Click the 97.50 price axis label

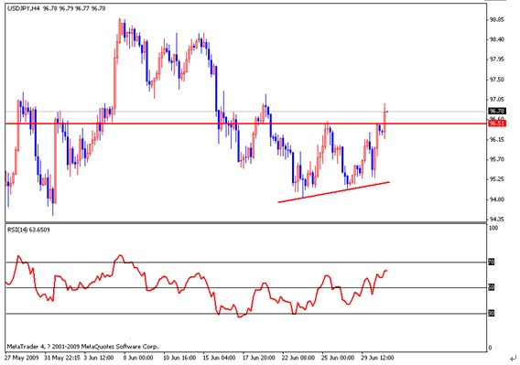[497, 80]
